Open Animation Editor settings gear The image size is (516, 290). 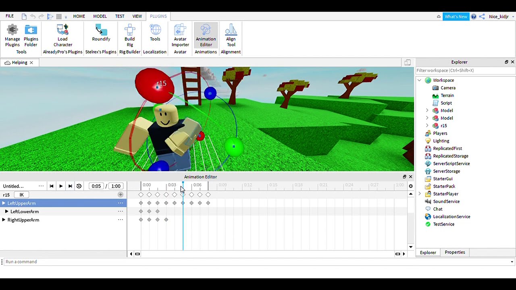411,186
